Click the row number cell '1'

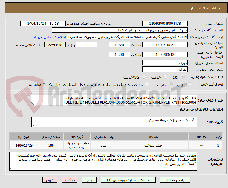218,145
